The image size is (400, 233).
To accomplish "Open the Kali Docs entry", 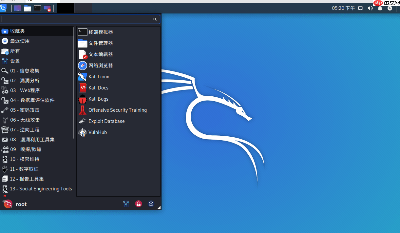I will pyautogui.click(x=118, y=88).
